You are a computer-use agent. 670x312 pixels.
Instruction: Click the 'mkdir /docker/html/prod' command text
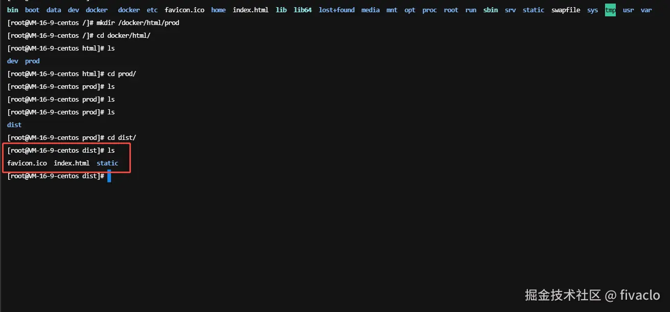(138, 23)
